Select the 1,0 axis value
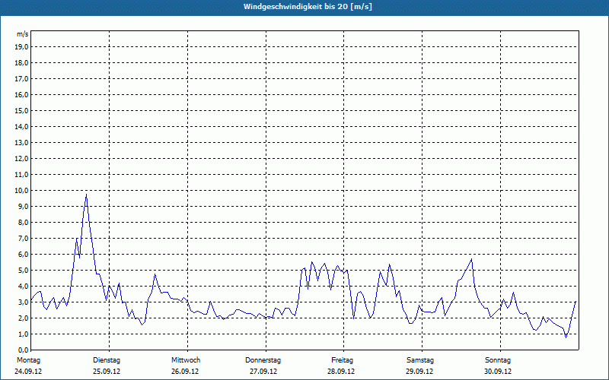Viewport: 609px width, 380px height. 24,334
